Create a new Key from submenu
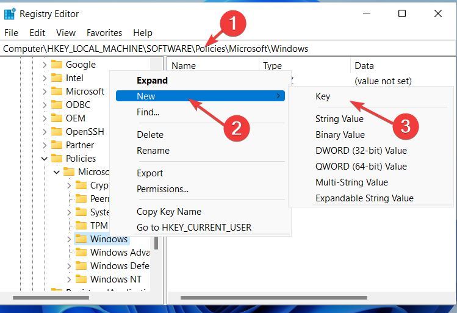457x313 pixels. [371, 96]
